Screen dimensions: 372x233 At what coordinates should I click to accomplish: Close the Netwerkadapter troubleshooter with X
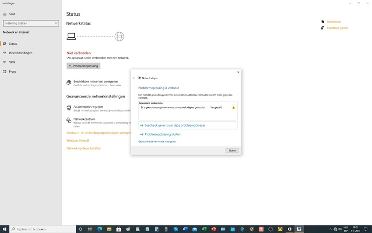238,72
